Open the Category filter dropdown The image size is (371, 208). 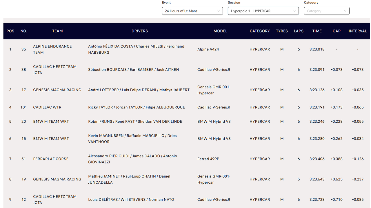click(x=327, y=11)
